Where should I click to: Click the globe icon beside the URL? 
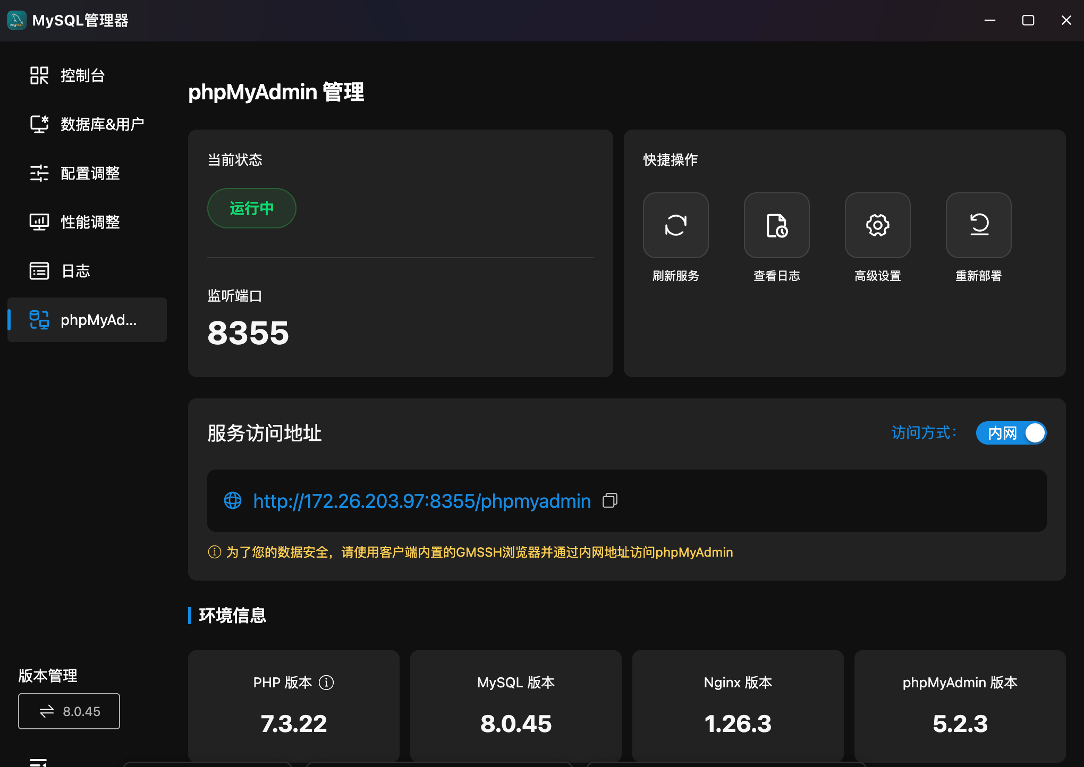tap(232, 500)
